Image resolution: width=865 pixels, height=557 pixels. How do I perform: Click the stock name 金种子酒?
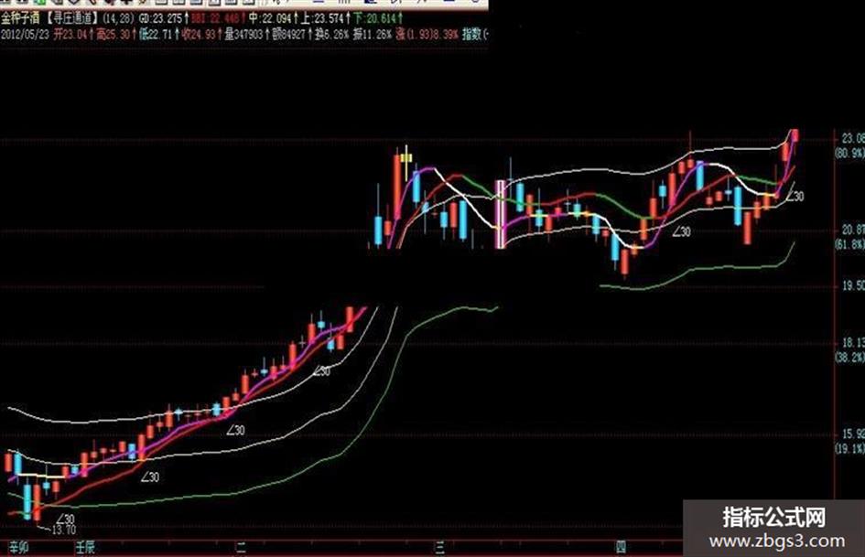point(20,19)
